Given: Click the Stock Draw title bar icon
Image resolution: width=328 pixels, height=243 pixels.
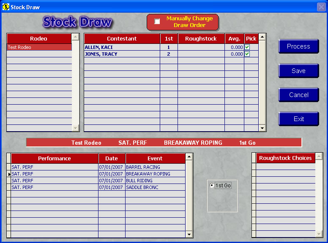Looking at the screenshot, I should click(x=6, y=7).
